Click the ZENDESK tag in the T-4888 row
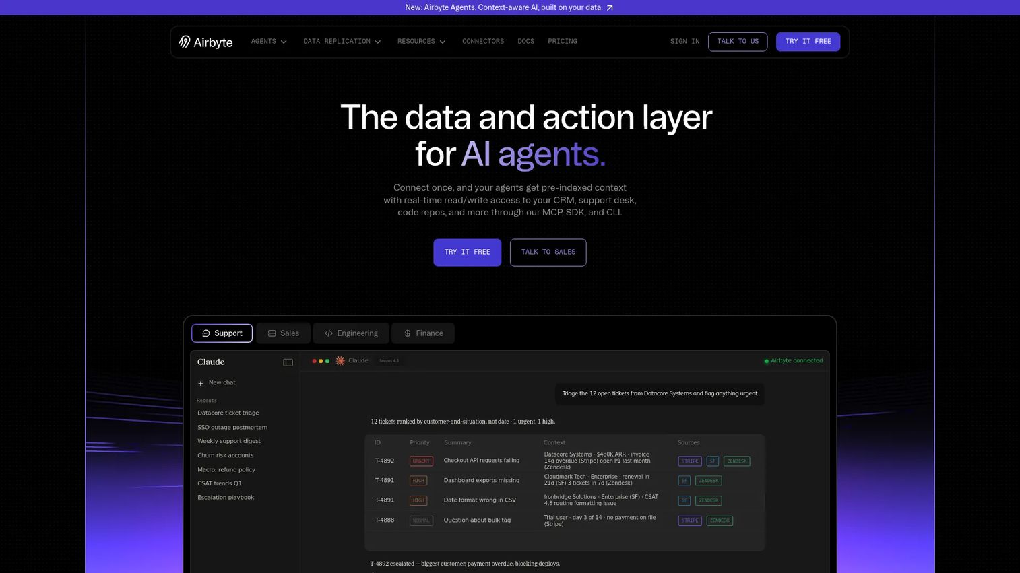 click(x=720, y=520)
